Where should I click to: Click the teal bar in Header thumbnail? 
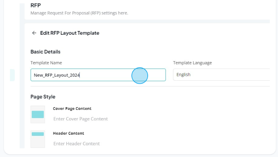tap(38, 134)
